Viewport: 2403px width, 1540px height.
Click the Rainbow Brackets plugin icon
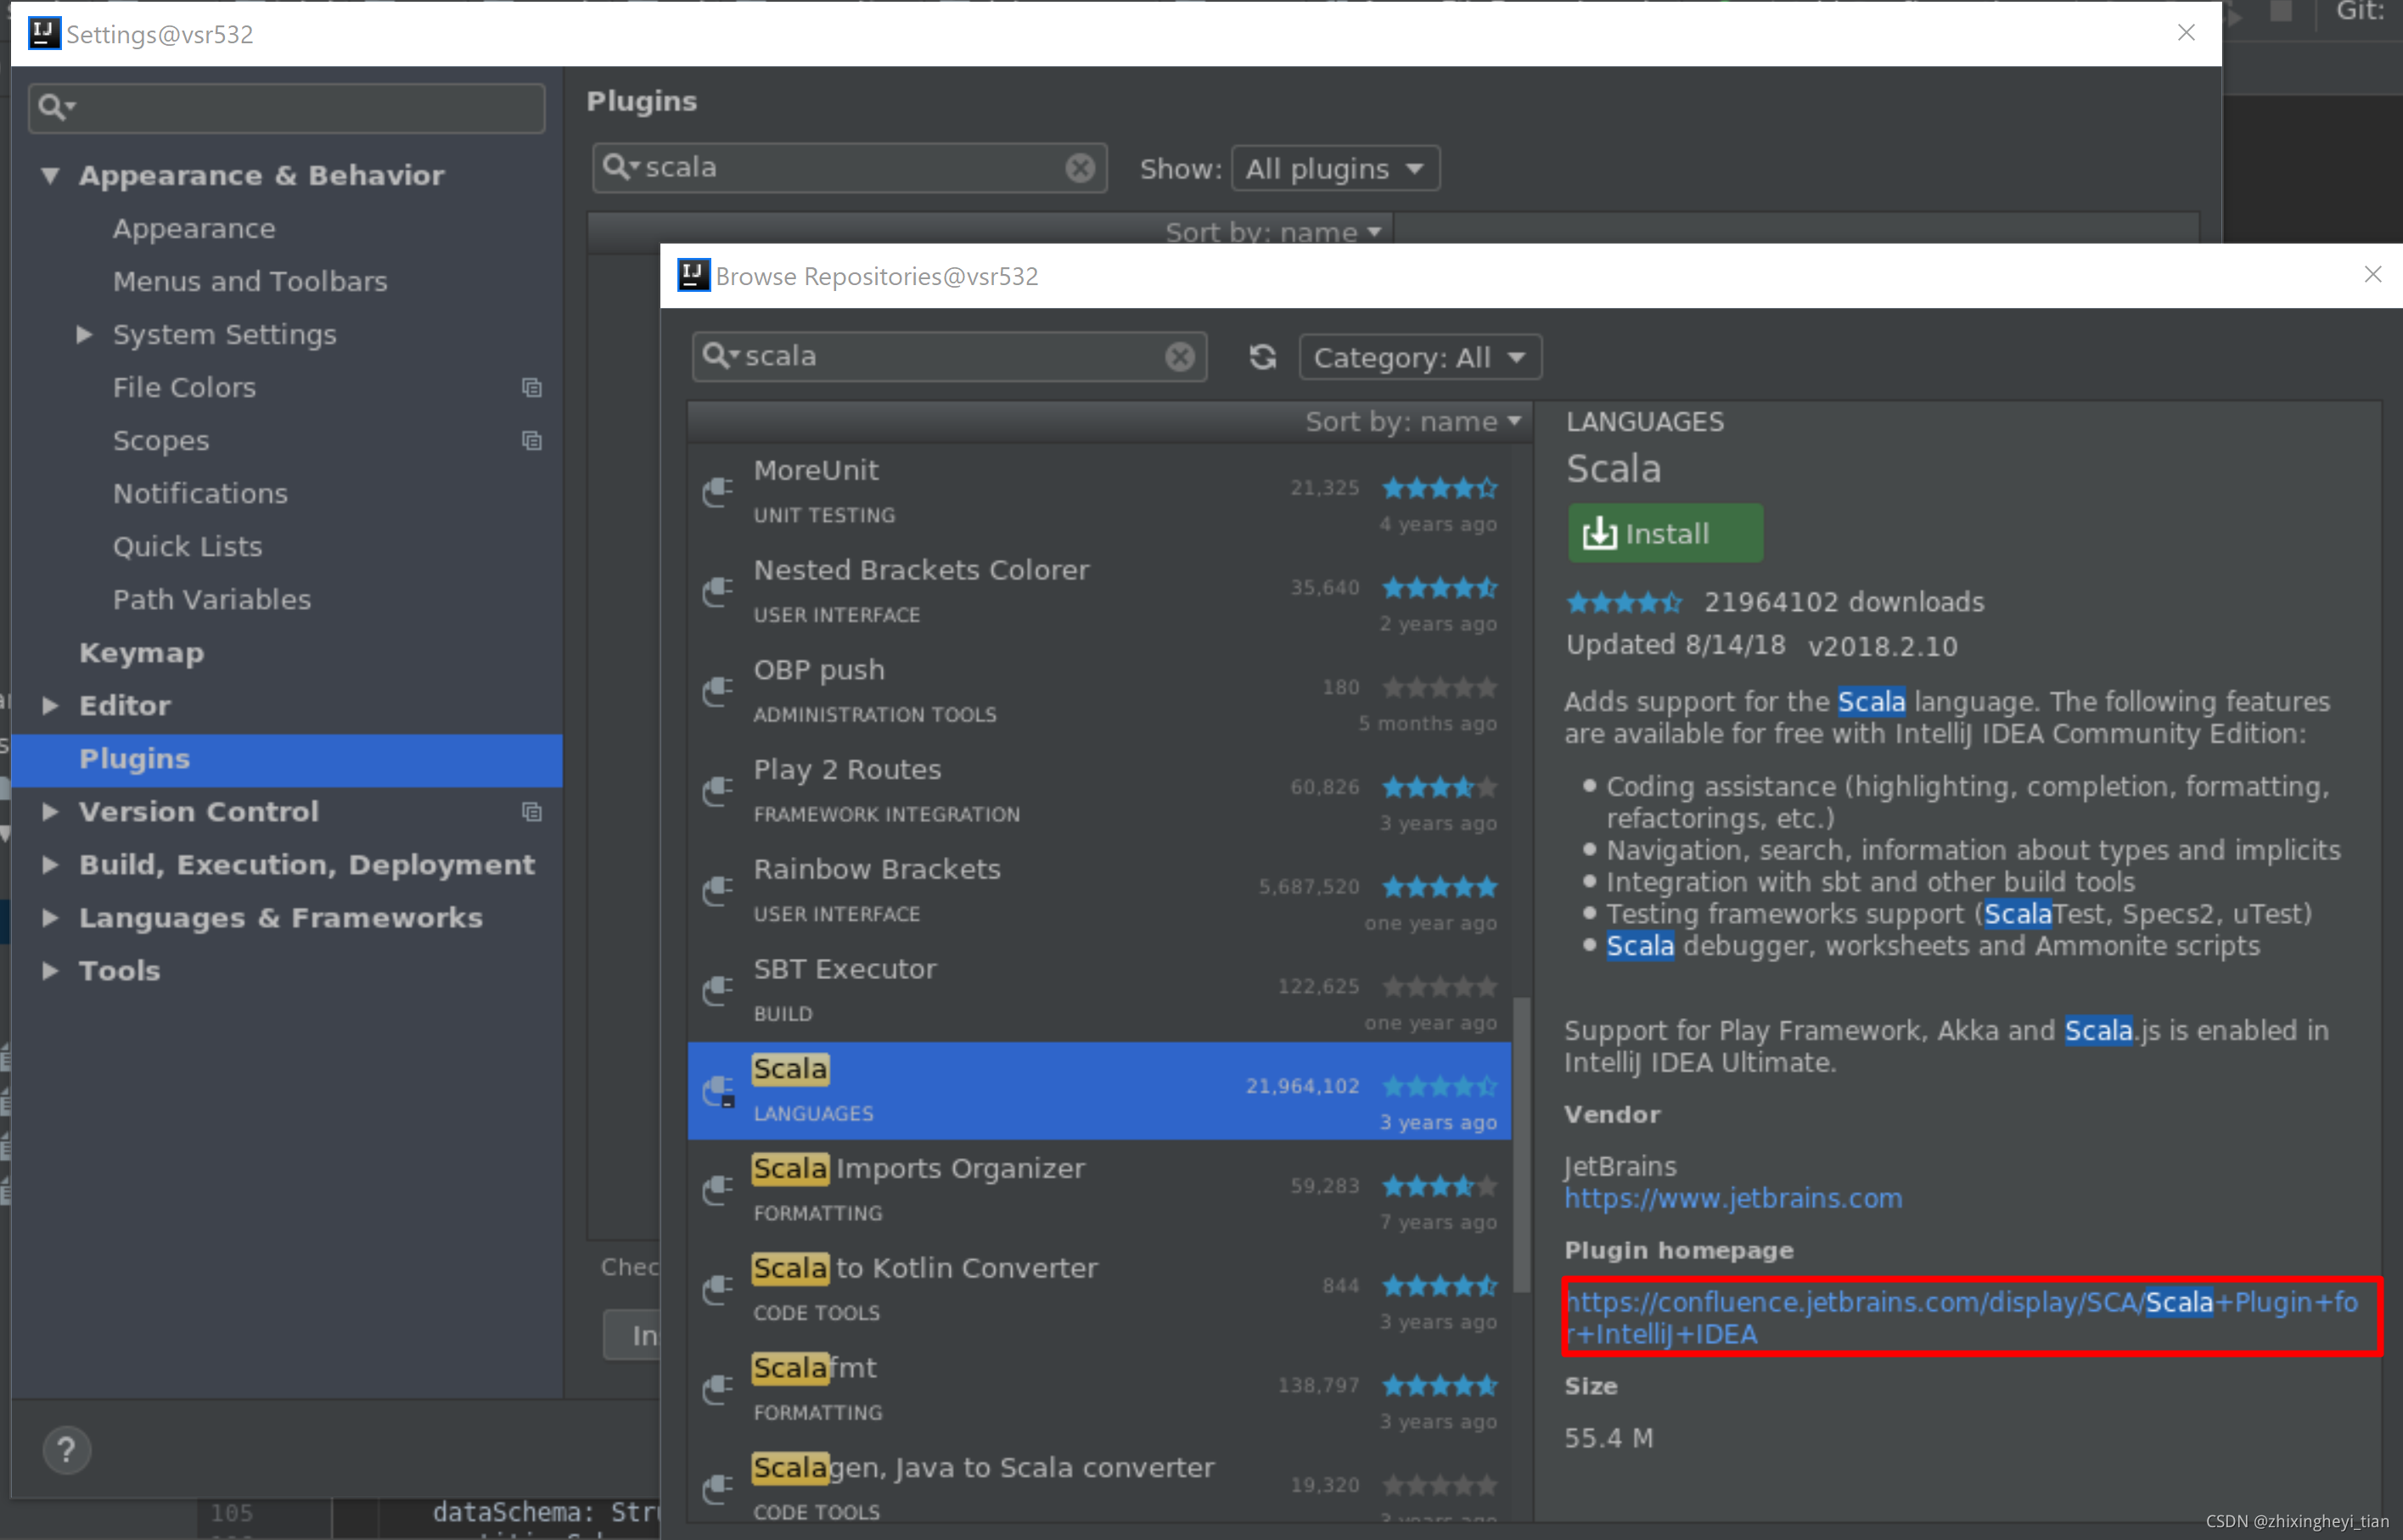click(x=717, y=890)
